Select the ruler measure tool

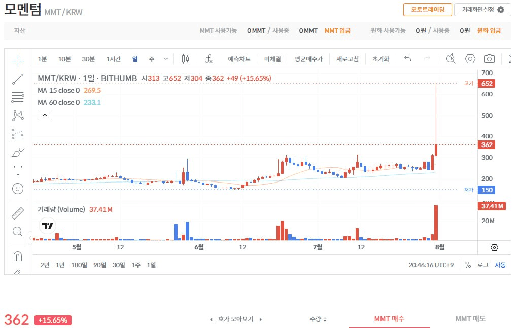(x=18, y=213)
